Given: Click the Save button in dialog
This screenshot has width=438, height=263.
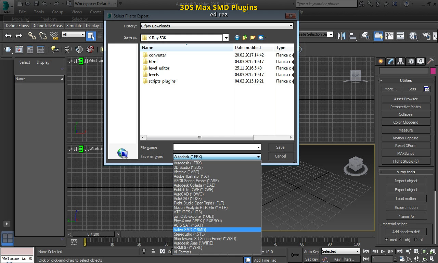Looking at the screenshot, I should [280, 147].
